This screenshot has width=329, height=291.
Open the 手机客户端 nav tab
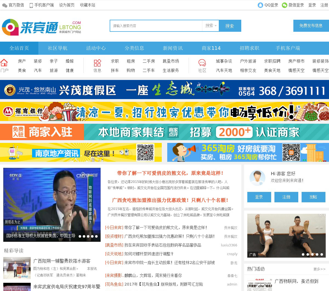click(288, 48)
